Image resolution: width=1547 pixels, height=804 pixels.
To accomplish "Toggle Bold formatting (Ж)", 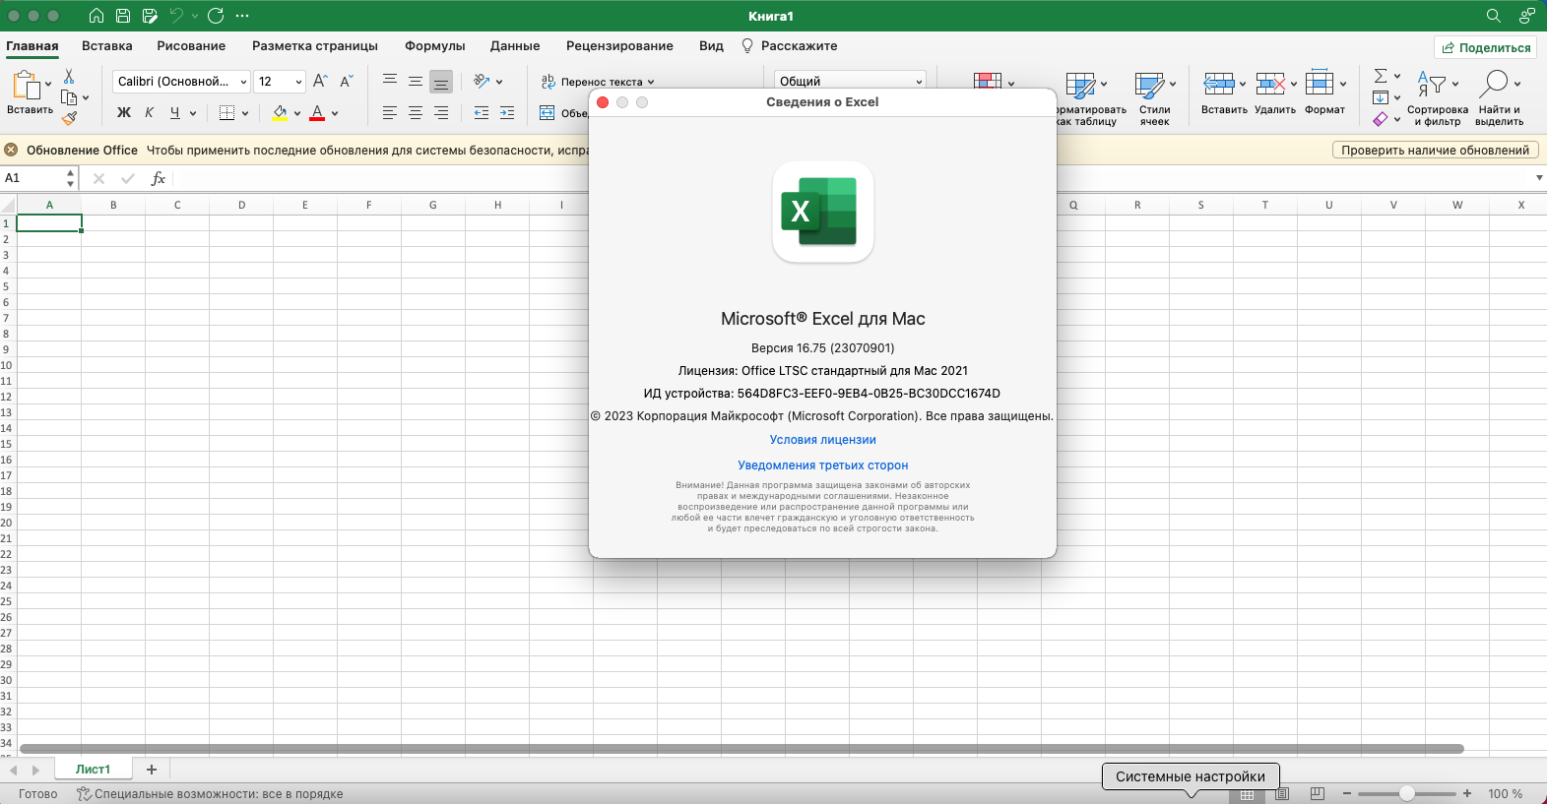I will [x=124, y=113].
